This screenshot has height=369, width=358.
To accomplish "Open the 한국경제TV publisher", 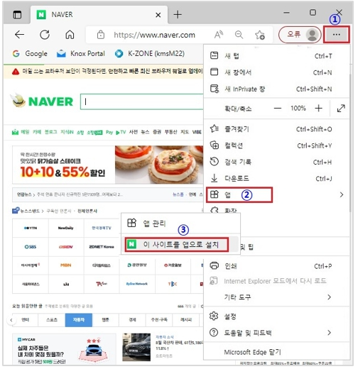I will point(102,228).
